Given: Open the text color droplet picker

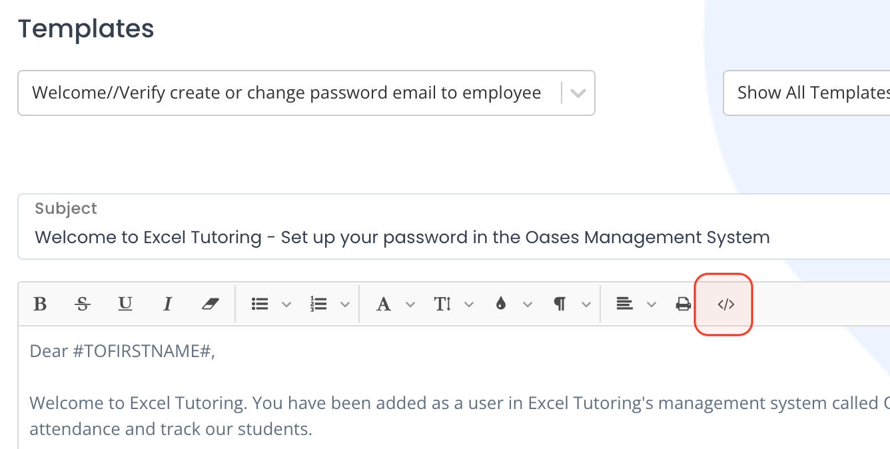Looking at the screenshot, I should click(x=501, y=304).
